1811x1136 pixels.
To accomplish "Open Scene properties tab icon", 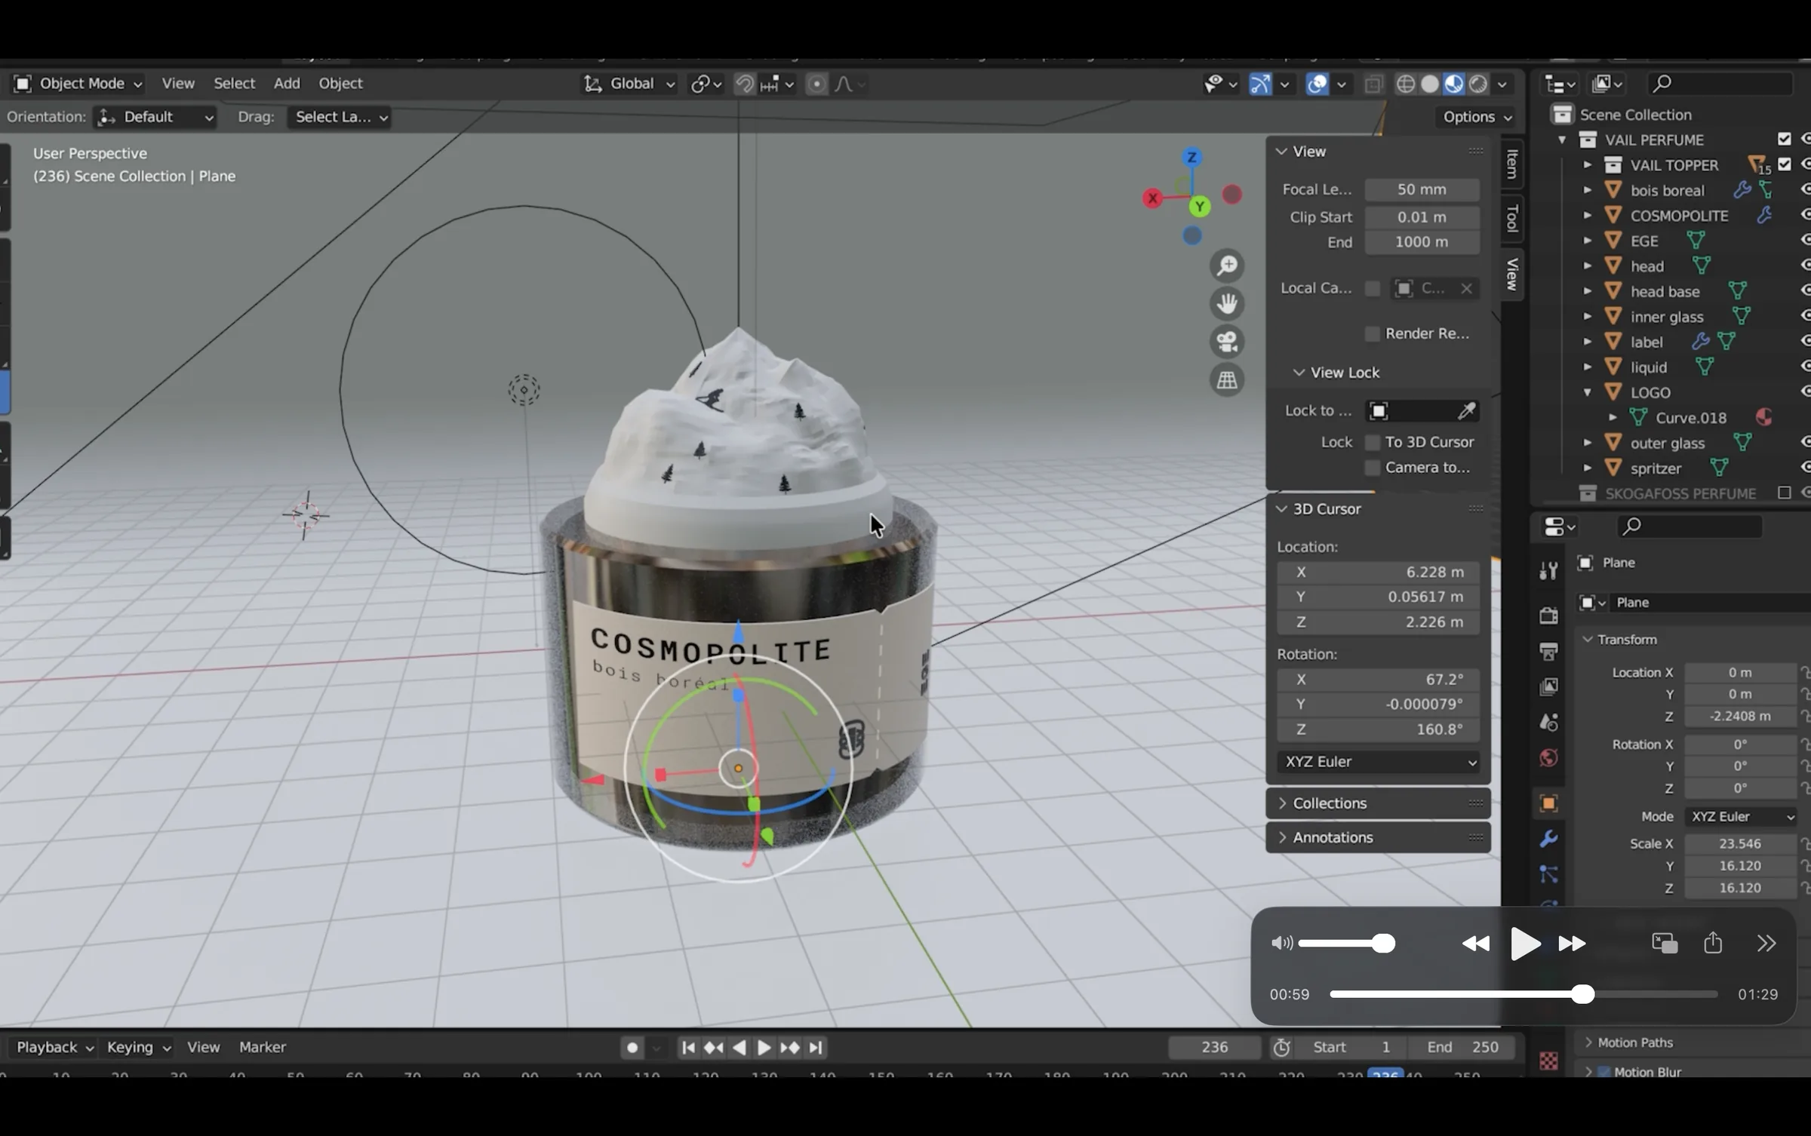I will 1548,723.
